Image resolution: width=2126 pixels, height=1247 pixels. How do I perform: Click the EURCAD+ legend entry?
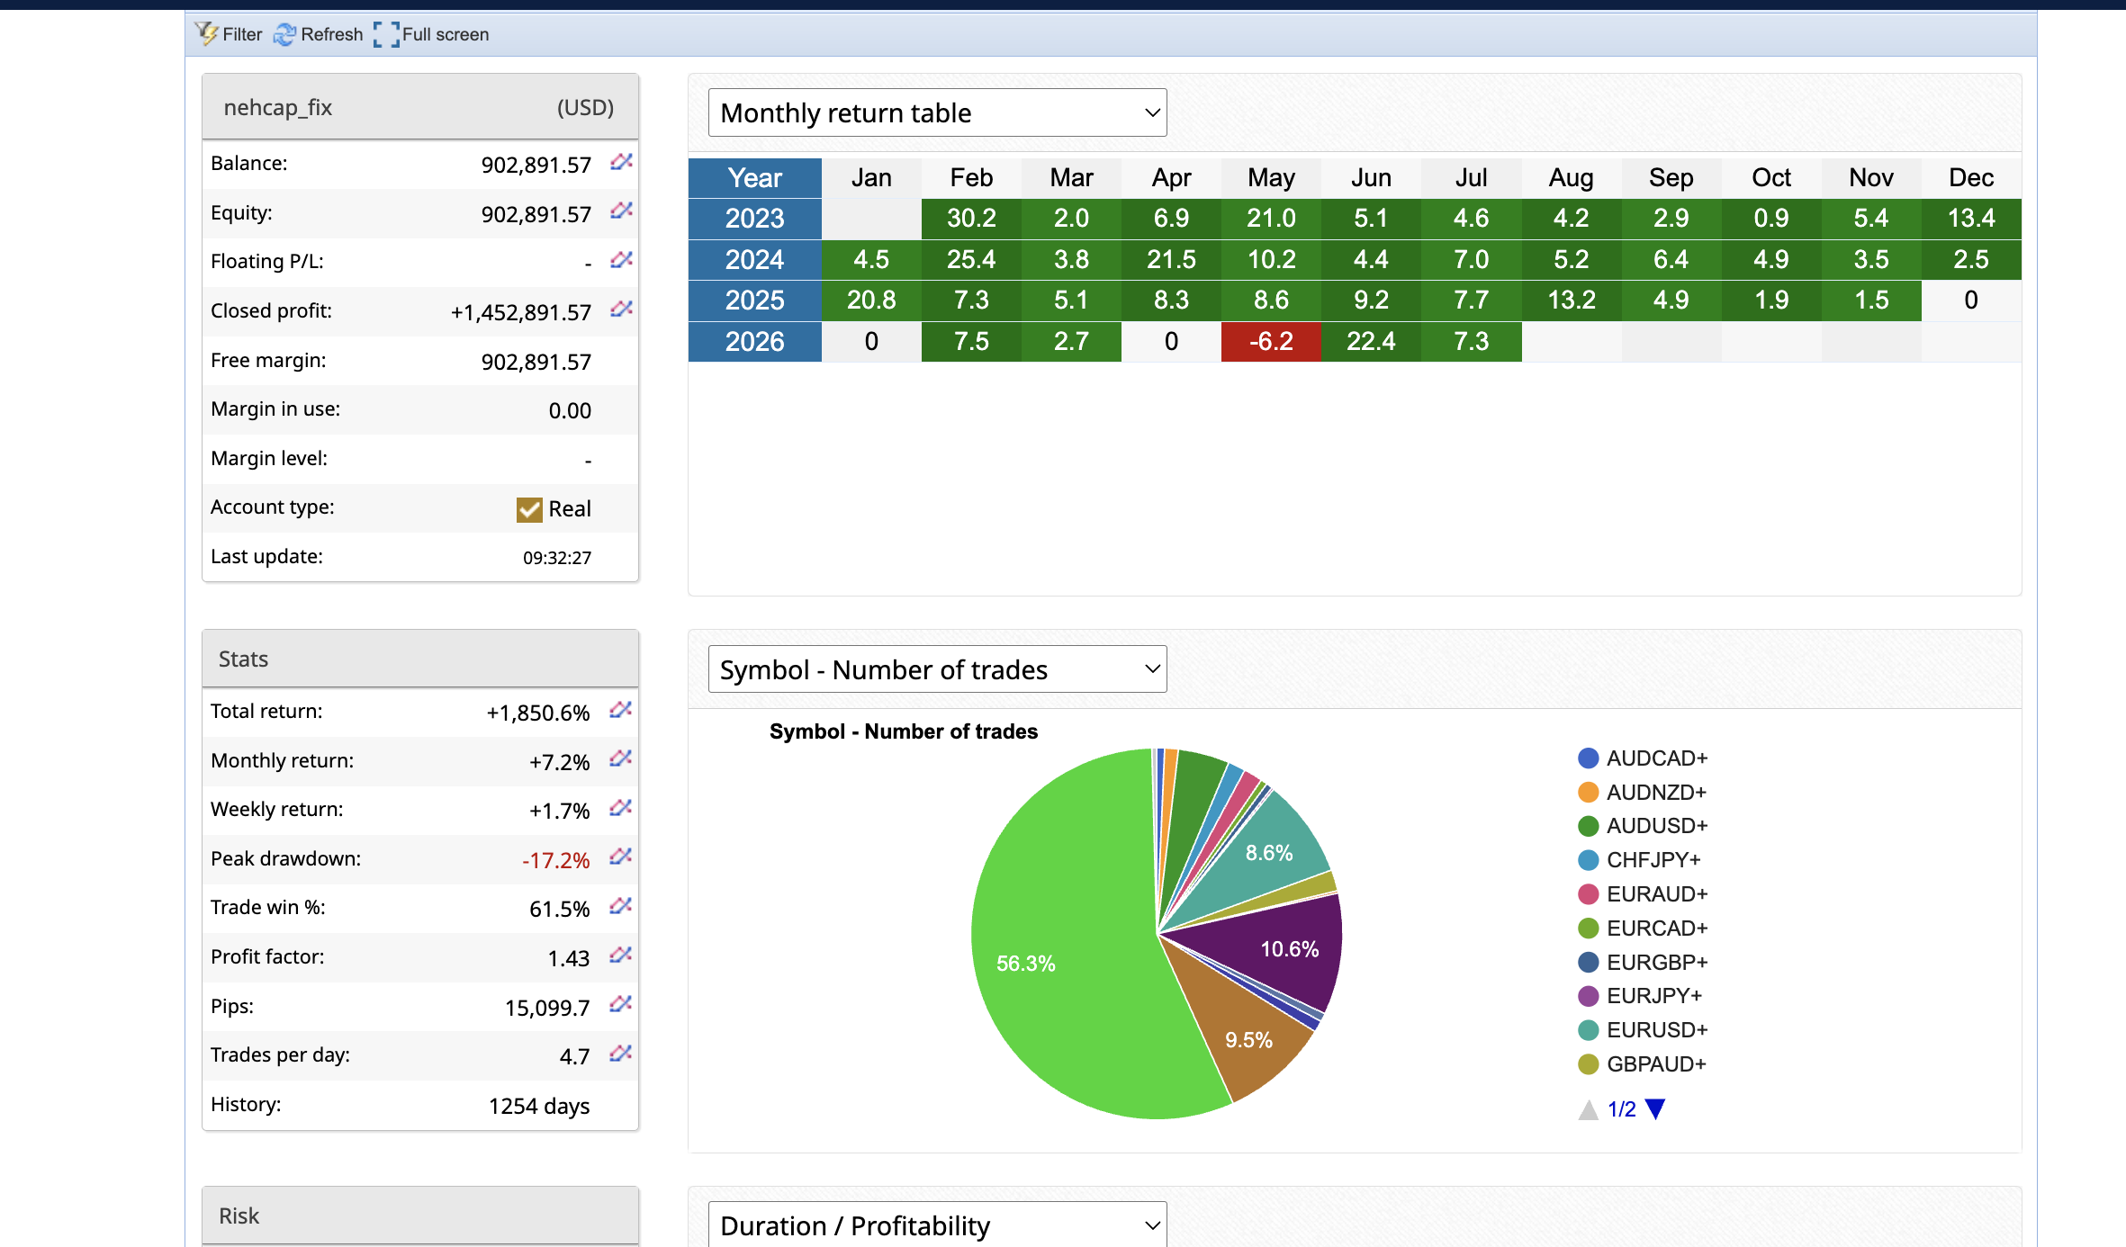1643,929
